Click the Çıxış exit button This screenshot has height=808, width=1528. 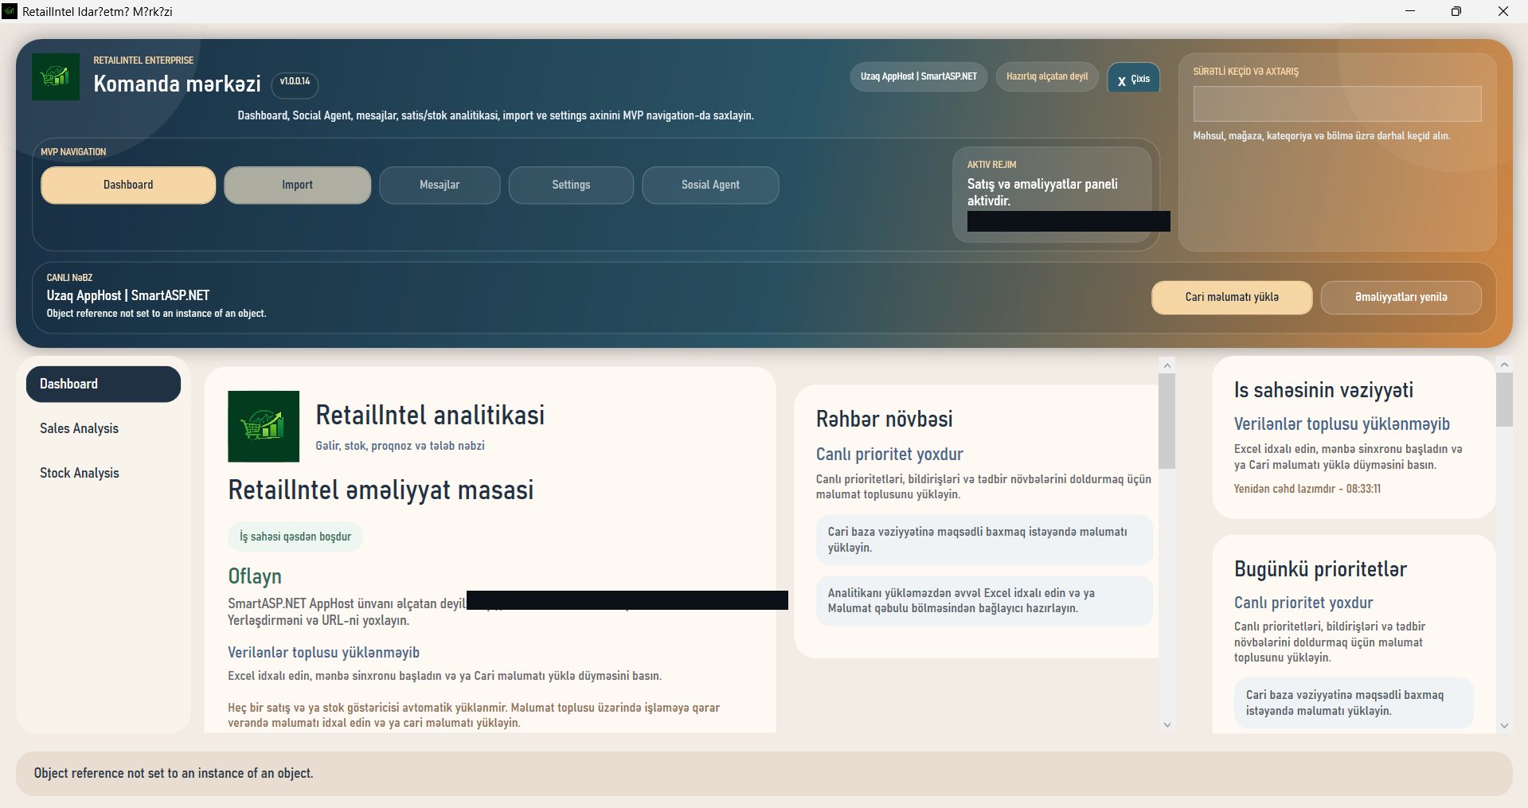point(1133,78)
